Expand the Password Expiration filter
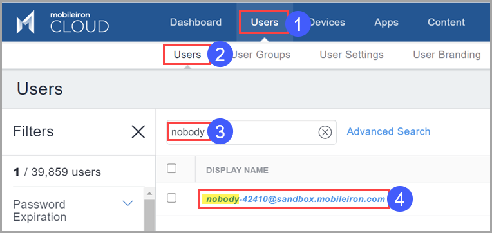The height and width of the screenshot is (233, 492). pyautogui.click(x=128, y=203)
